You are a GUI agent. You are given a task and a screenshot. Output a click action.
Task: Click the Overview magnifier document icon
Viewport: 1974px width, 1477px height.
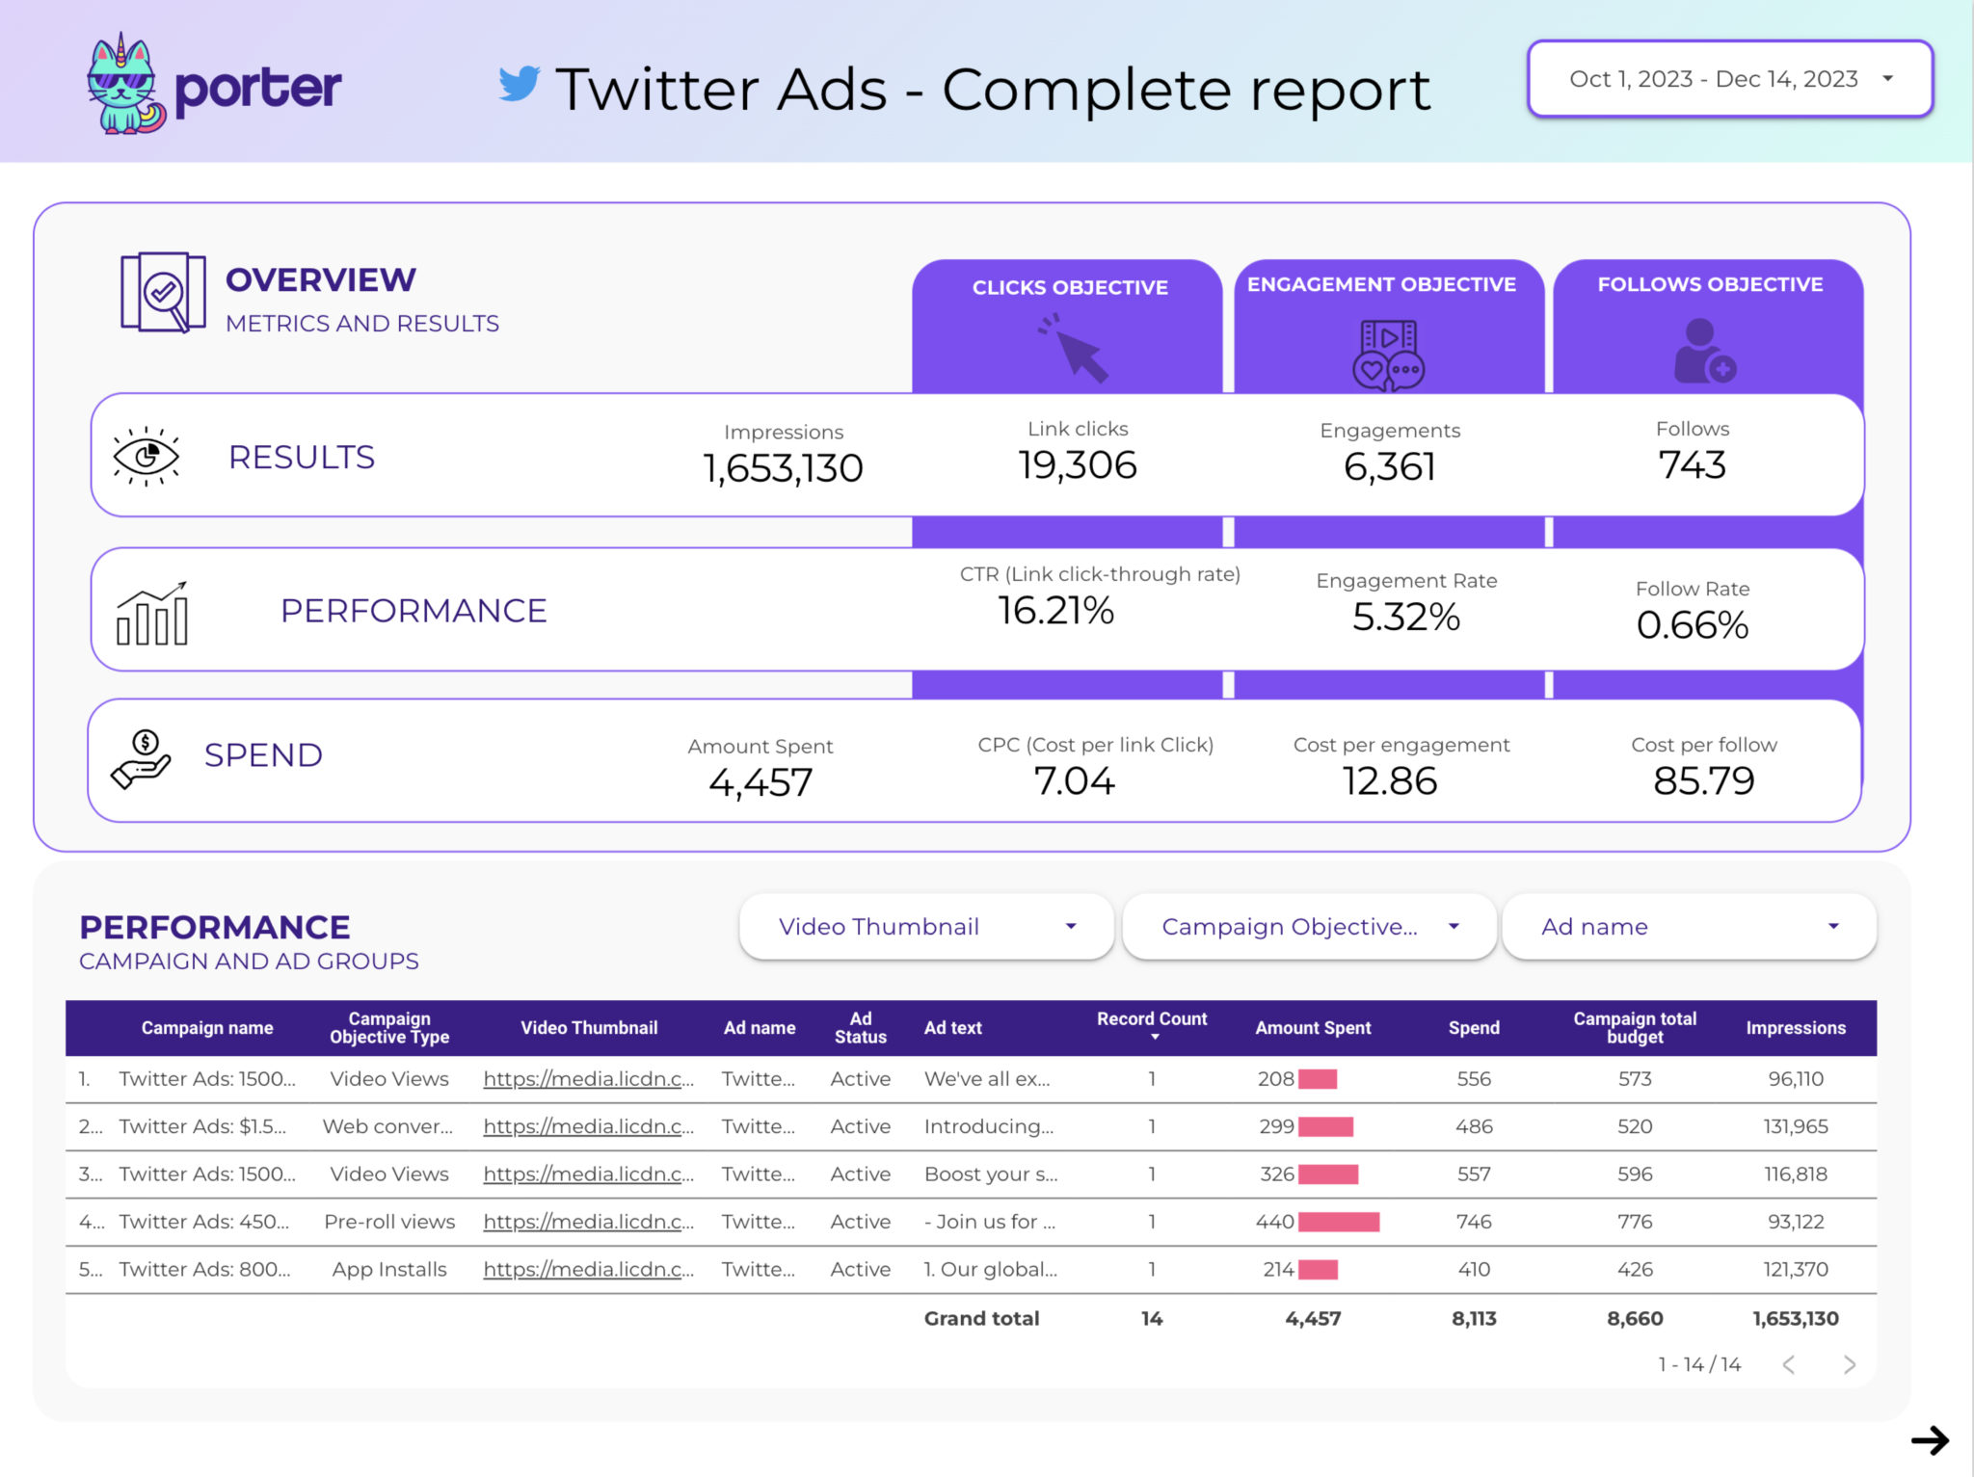162,294
